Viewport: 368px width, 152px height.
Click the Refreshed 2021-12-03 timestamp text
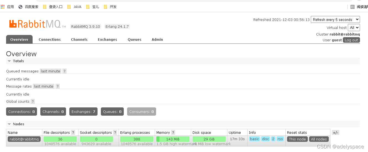coord(282,20)
